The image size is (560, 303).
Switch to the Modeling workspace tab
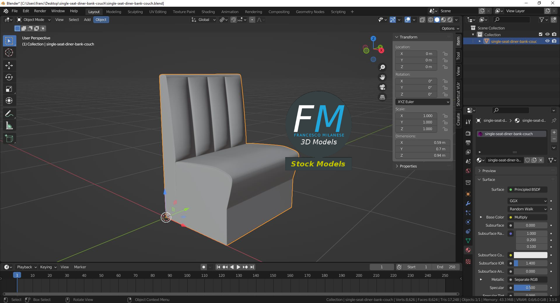pyautogui.click(x=113, y=12)
